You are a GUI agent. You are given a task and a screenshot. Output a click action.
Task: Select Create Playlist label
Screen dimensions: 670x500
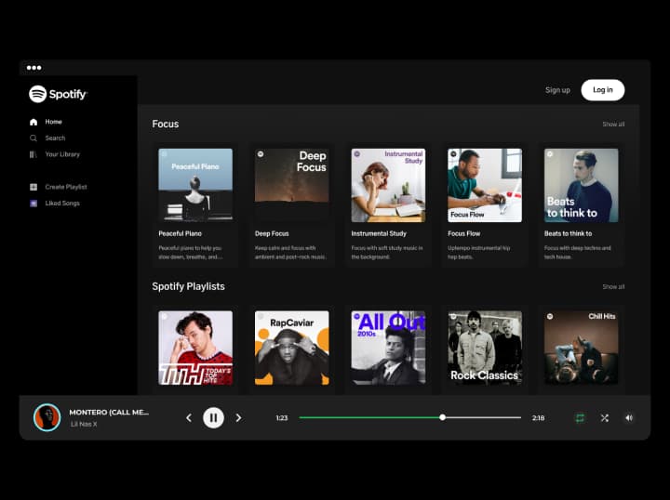(x=66, y=187)
